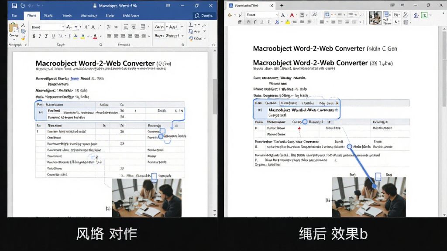Screen dimensions: 447x251
Task: Toggle Bold in left Word ribbon
Action: click(x=34, y=36)
